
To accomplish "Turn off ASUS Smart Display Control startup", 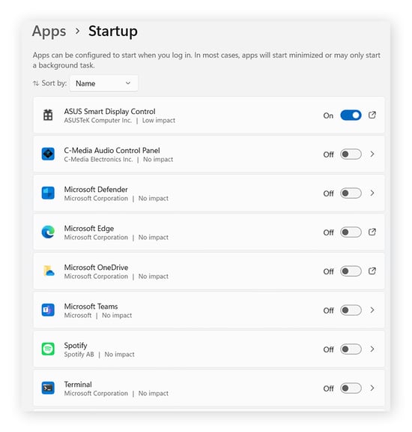I will (x=351, y=115).
